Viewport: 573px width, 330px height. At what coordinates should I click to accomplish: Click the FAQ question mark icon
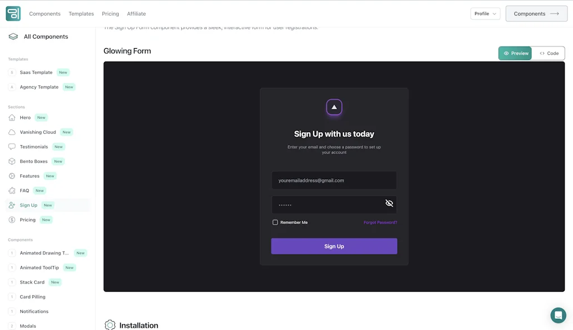[x=12, y=190]
